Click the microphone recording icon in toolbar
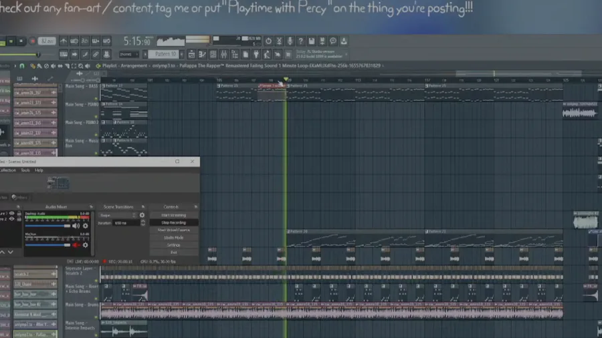 pos(290,41)
